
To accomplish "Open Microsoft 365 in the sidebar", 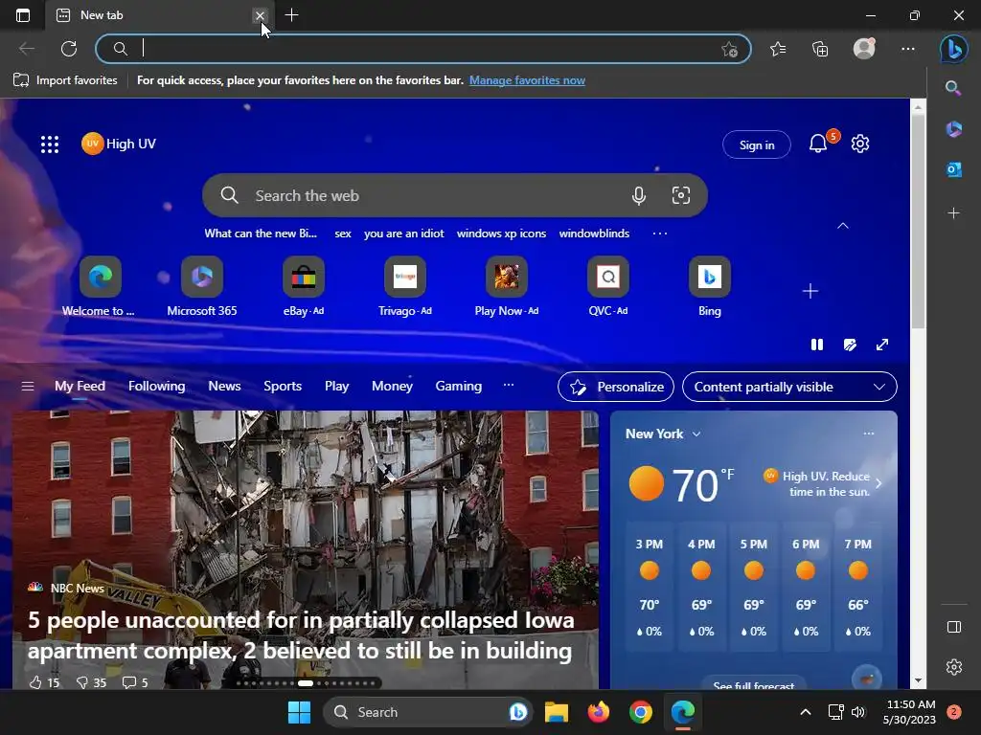I will (953, 129).
